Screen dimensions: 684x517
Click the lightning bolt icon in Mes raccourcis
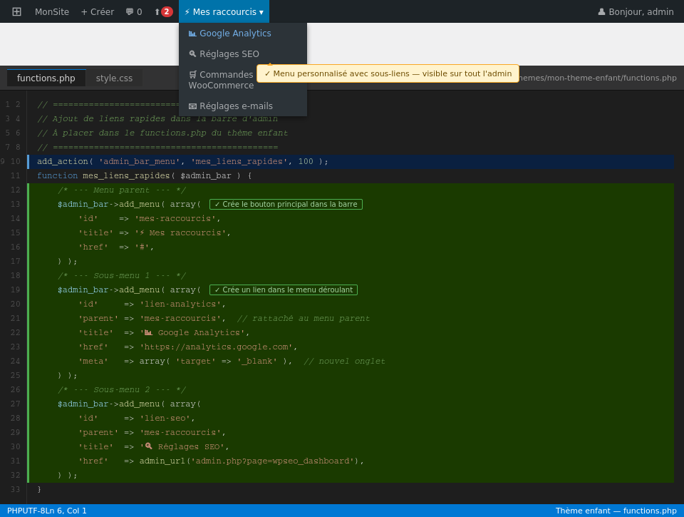tap(187, 12)
